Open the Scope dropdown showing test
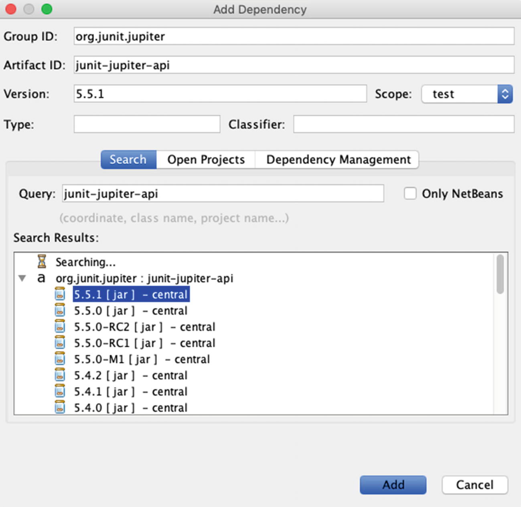The width and height of the screenshot is (521, 507). [x=467, y=94]
